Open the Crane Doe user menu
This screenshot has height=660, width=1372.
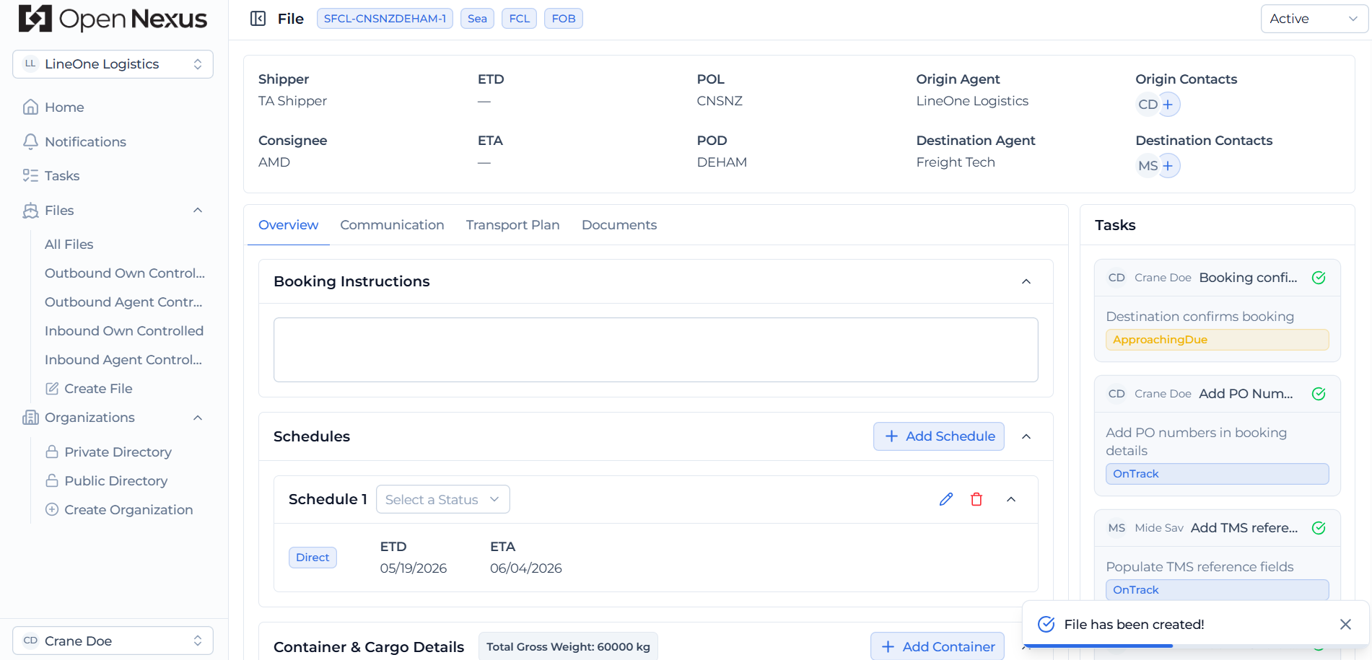point(113,641)
